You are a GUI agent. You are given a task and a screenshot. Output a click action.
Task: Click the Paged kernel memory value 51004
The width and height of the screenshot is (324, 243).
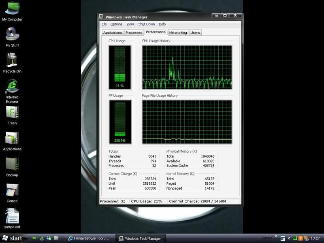coord(209,183)
